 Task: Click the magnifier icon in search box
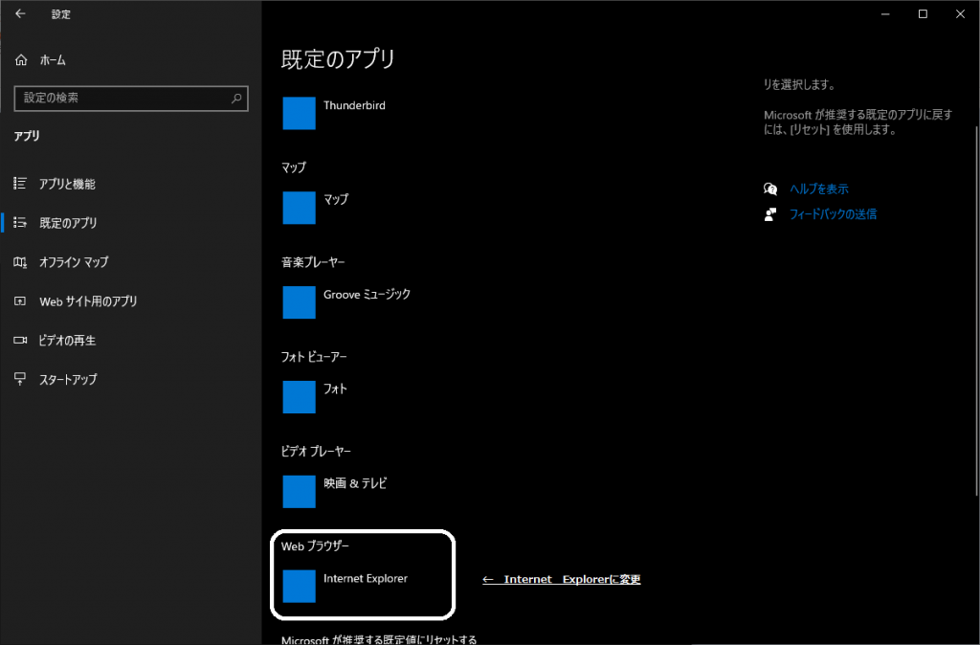(236, 99)
